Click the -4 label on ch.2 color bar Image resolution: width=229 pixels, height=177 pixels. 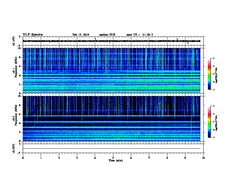coord(213,114)
